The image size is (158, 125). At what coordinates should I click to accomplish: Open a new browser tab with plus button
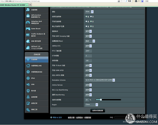[30, 5]
